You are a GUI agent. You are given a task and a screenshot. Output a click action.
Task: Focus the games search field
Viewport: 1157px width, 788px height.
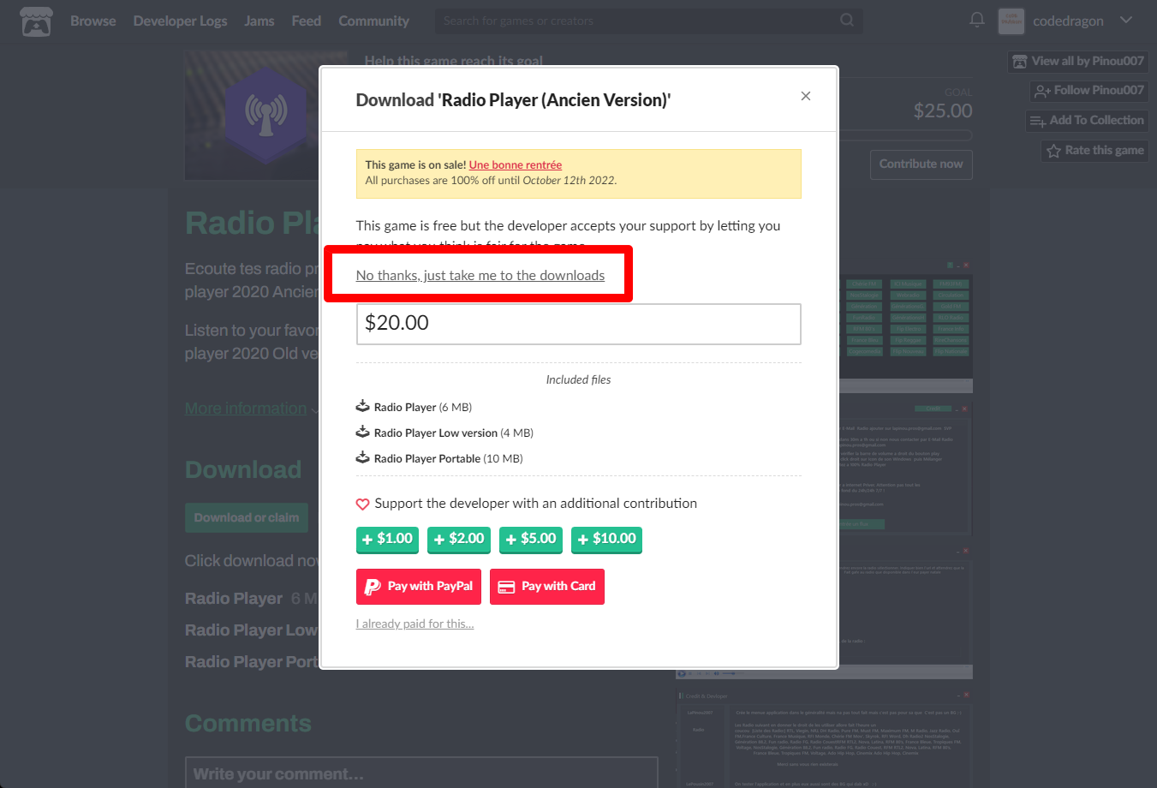(648, 21)
